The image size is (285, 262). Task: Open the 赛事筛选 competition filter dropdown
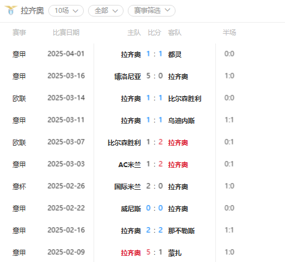(x=152, y=10)
